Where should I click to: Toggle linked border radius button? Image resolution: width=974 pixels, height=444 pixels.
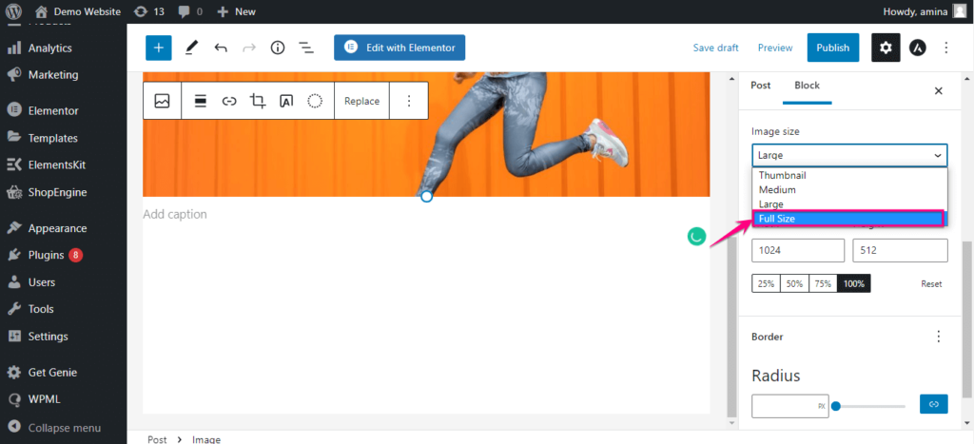(x=933, y=405)
